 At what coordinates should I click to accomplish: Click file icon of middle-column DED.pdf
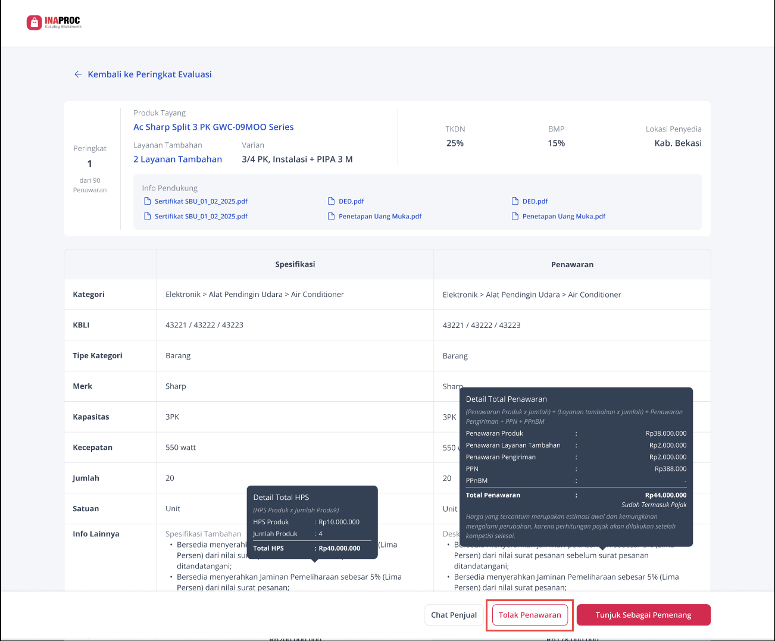coord(332,201)
